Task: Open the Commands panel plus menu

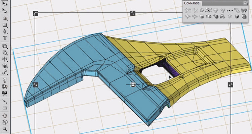Action: (x=245, y=3)
